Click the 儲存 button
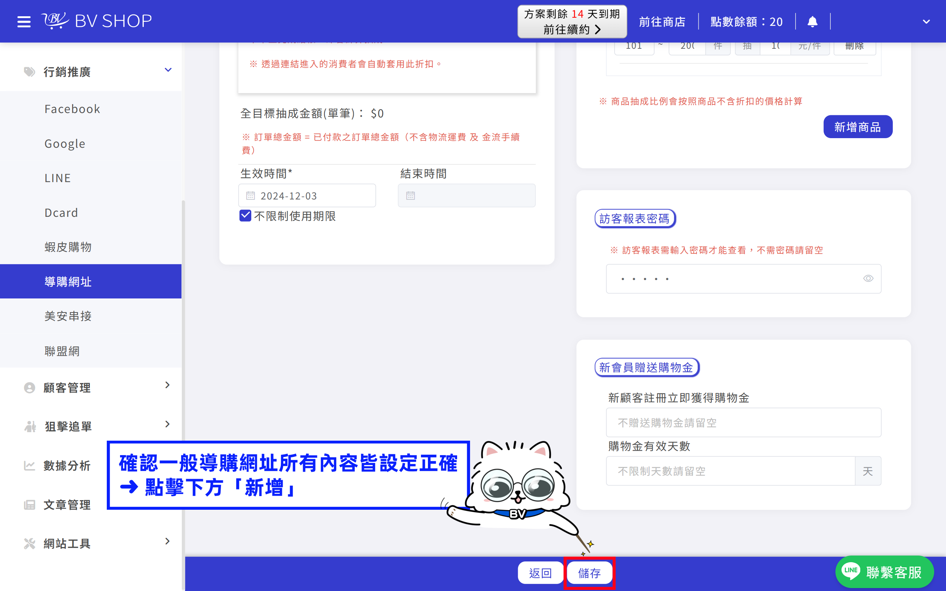Viewport: 946px width, 591px height. click(x=589, y=573)
